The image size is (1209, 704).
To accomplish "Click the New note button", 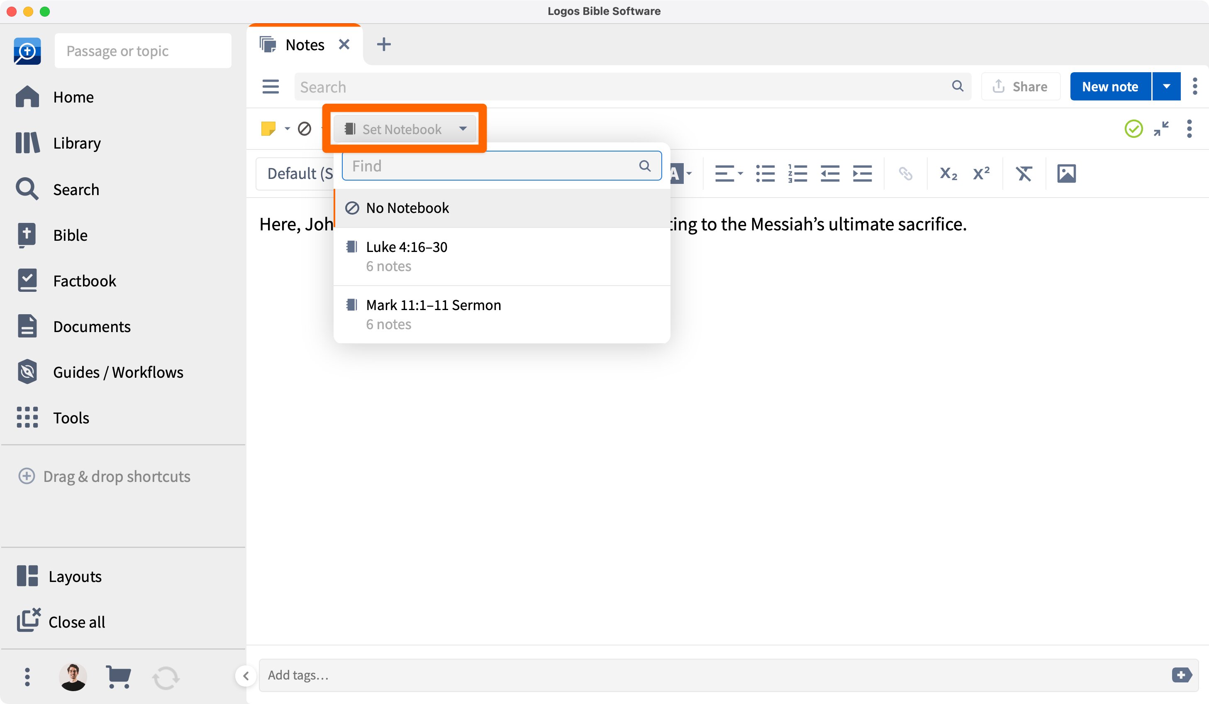I will pyautogui.click(x=1110, y=86).
